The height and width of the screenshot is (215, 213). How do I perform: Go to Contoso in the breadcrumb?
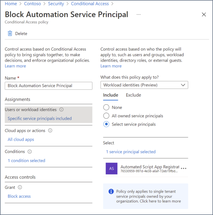click(32, 4)
